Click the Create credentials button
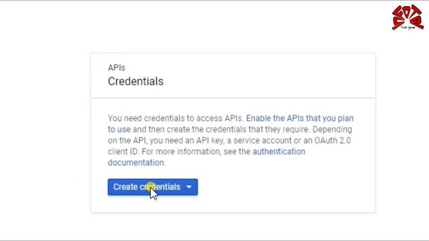Screen dimensions: 429x241 click(x=153, y=187)
